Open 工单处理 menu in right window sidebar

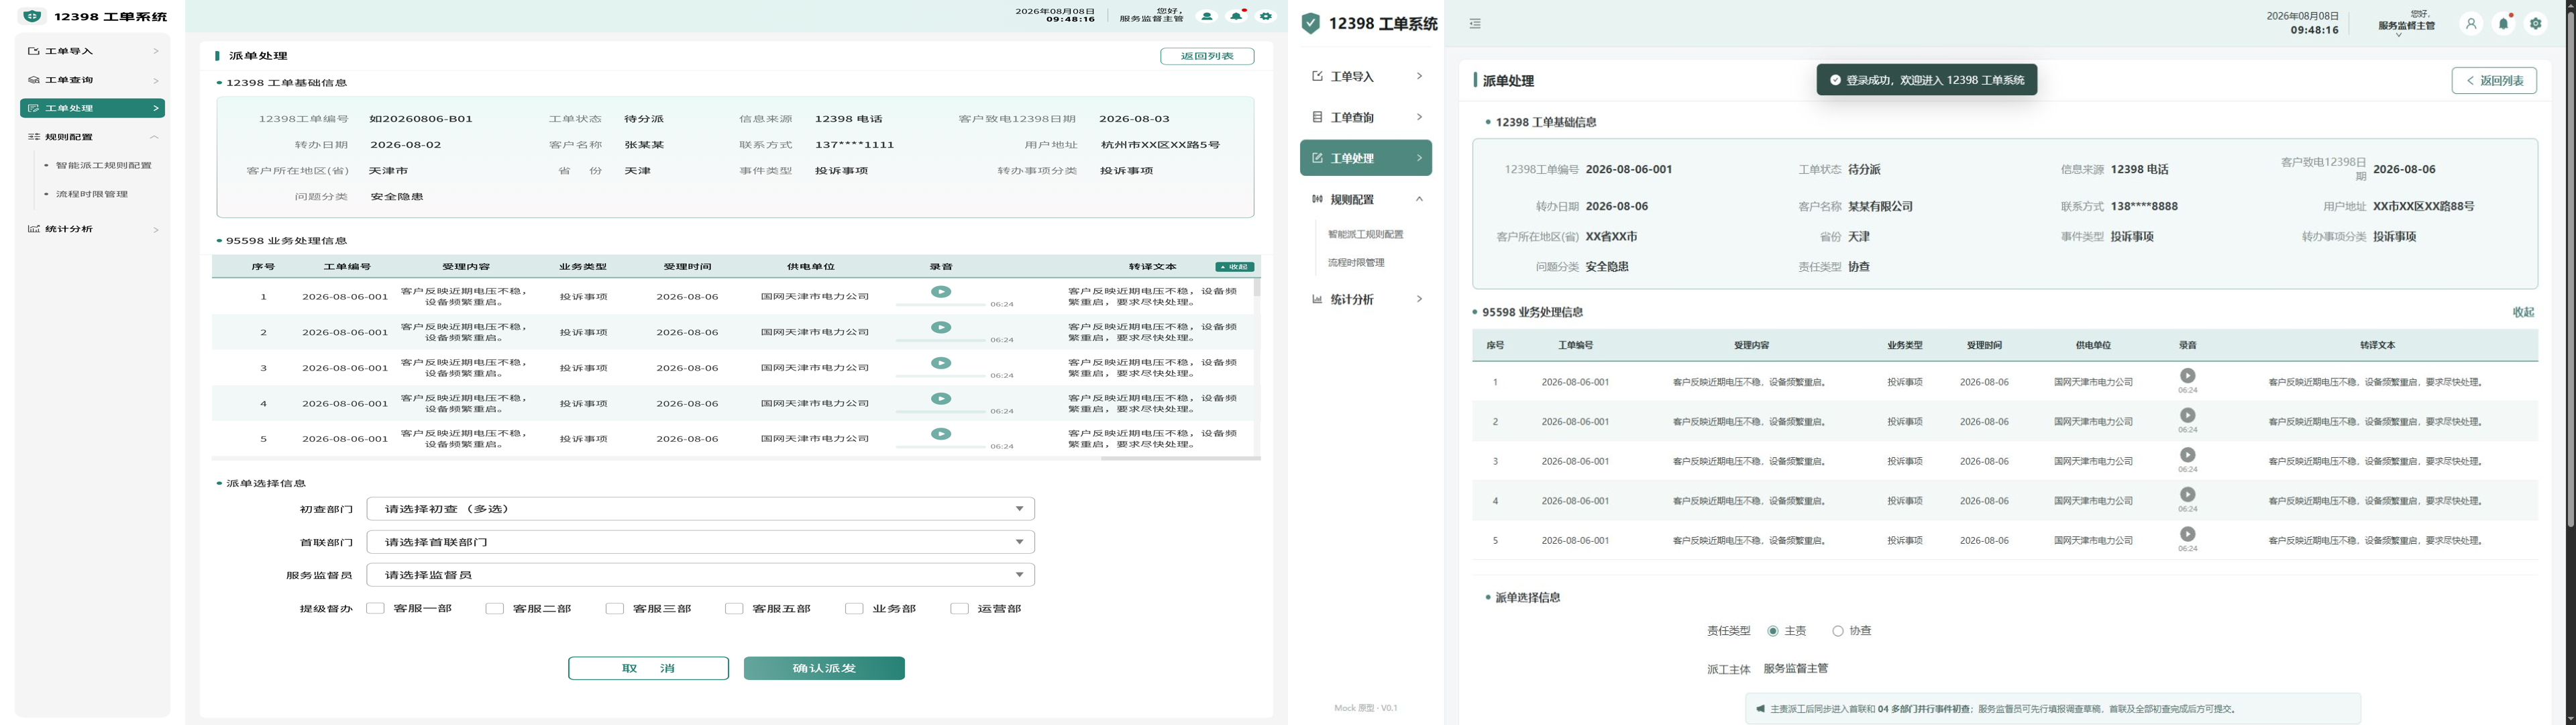point(1365,158)
